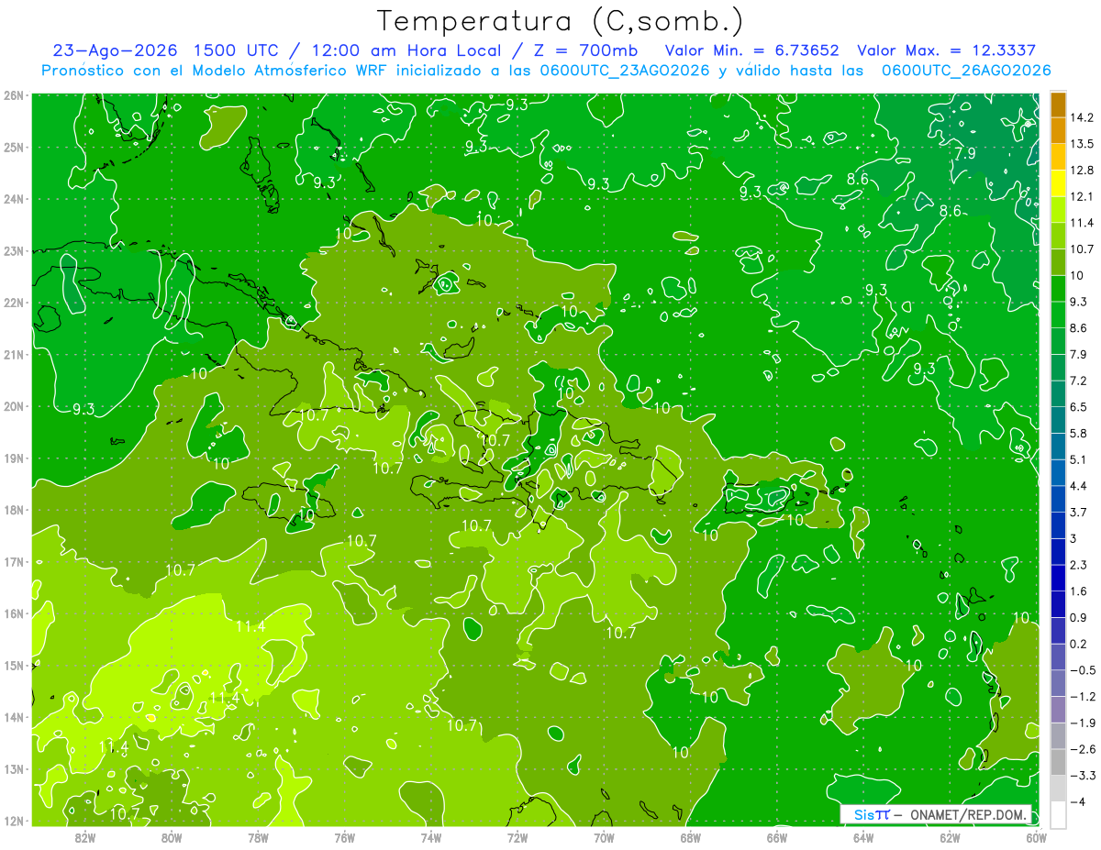
Task: Click the "74W" longitude label
Action: (x=431, y=837)
